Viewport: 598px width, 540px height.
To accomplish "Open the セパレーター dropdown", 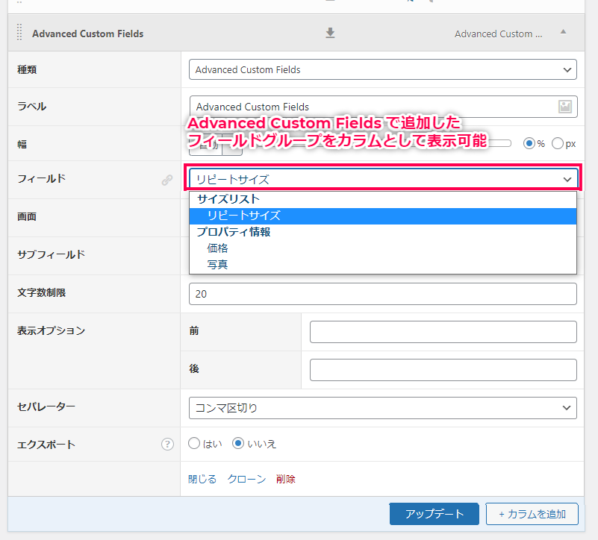I will (x=382, y=408).
